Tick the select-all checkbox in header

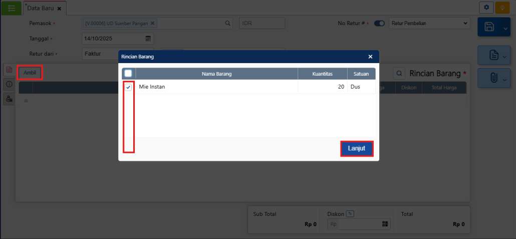coord(128,74)
